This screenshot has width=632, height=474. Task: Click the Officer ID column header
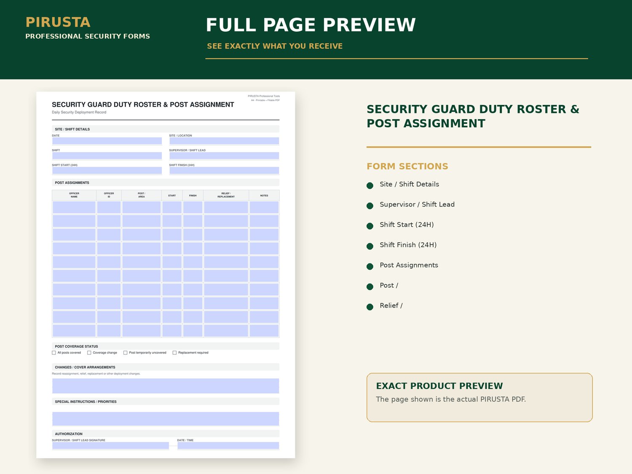109,195
